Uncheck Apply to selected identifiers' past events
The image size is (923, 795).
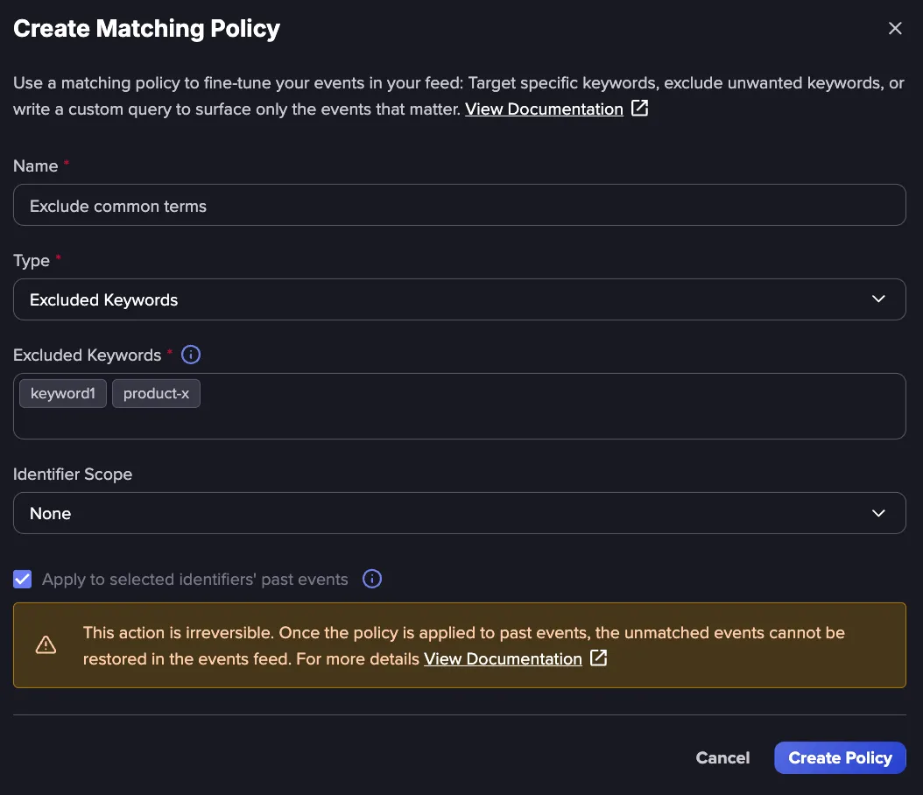23,579
